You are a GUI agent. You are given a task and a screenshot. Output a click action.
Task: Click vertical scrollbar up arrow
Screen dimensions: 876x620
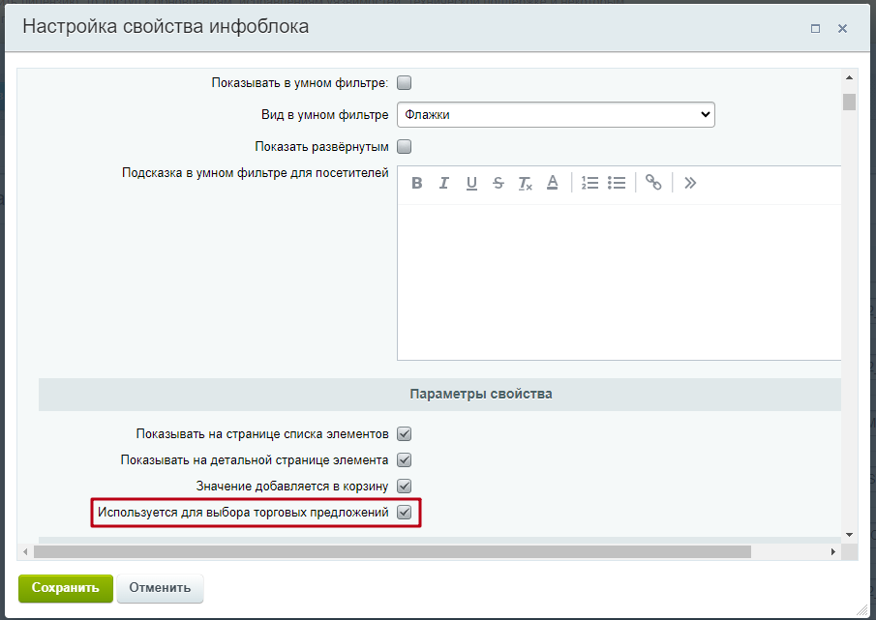849,78
